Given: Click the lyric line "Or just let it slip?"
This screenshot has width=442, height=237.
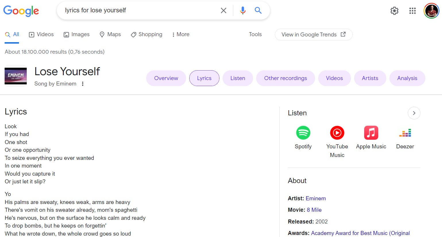Looking at the screenshot, I should pos(25,182).
